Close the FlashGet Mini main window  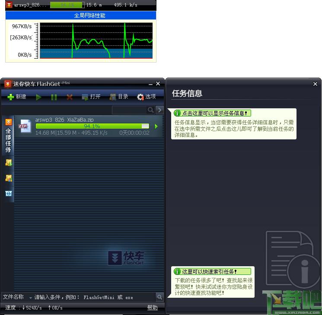(x=158, y=83)
